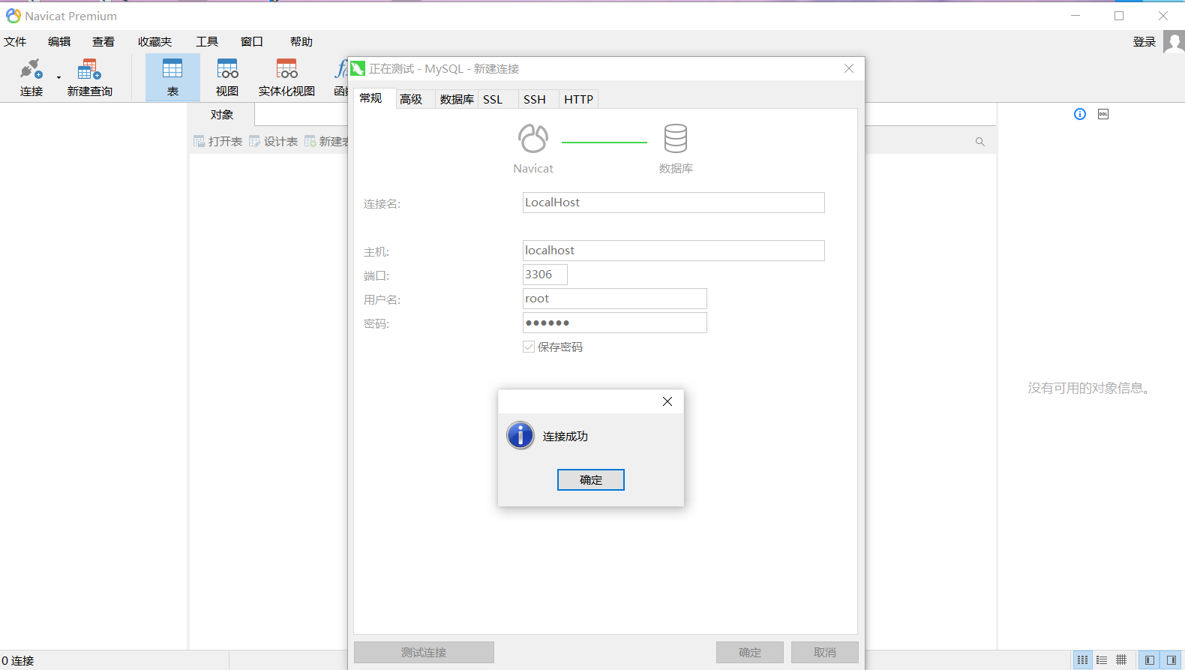Click the password field
This screenshot has height=670, width=1185.
pyautogui.click(x=615, y=323)
